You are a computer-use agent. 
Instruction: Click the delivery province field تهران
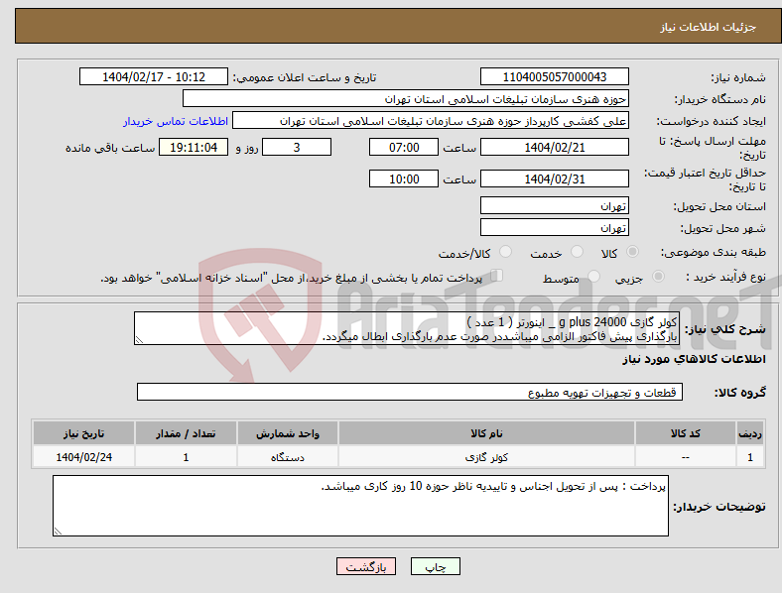[x=554, y=205]
